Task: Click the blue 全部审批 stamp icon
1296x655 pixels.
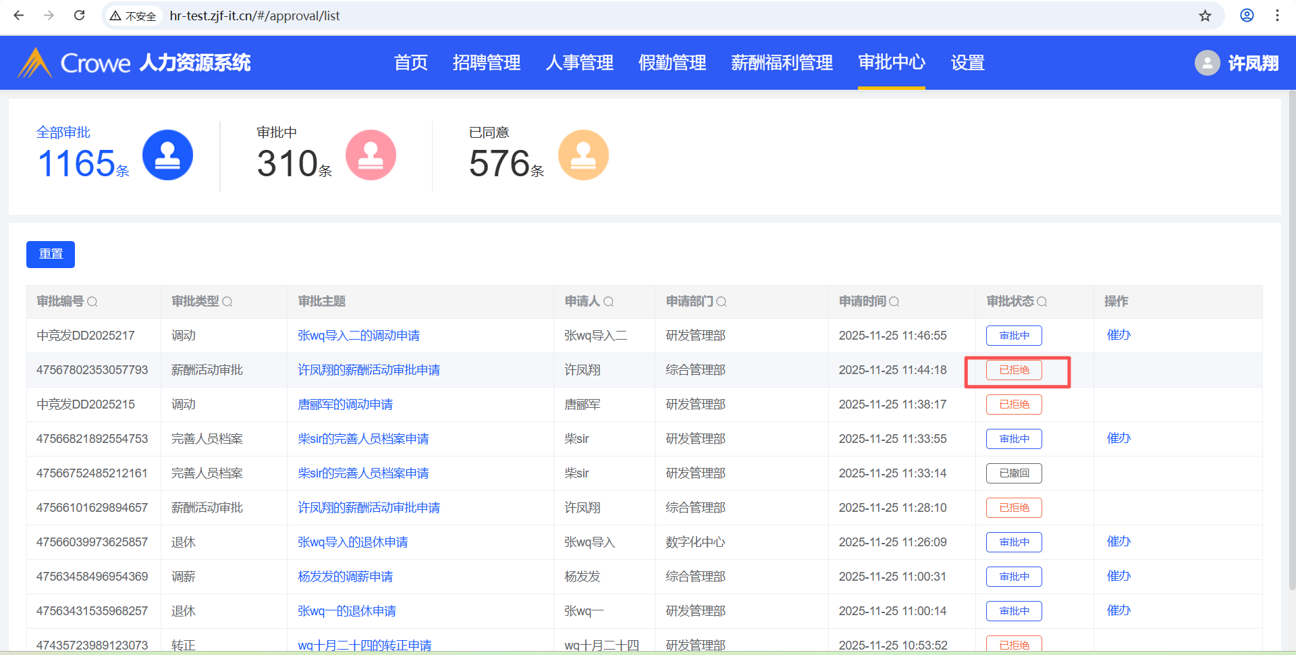Action: (167, 155)
